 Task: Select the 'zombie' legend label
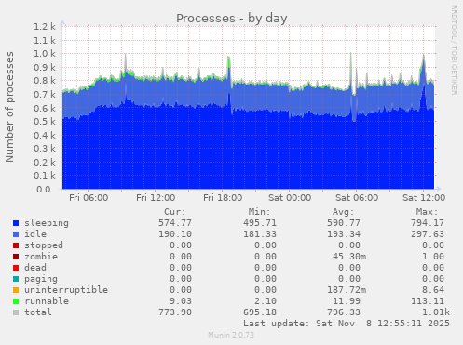point(41,257)
